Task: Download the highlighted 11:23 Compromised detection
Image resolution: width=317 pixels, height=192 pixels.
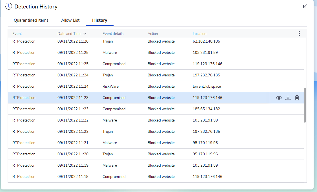Action: pos(288,98)
